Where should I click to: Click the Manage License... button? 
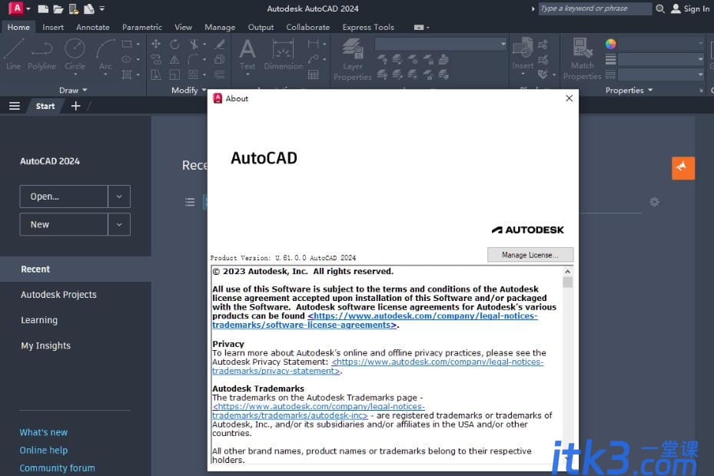pyautogui.click(x=530, y=255)
